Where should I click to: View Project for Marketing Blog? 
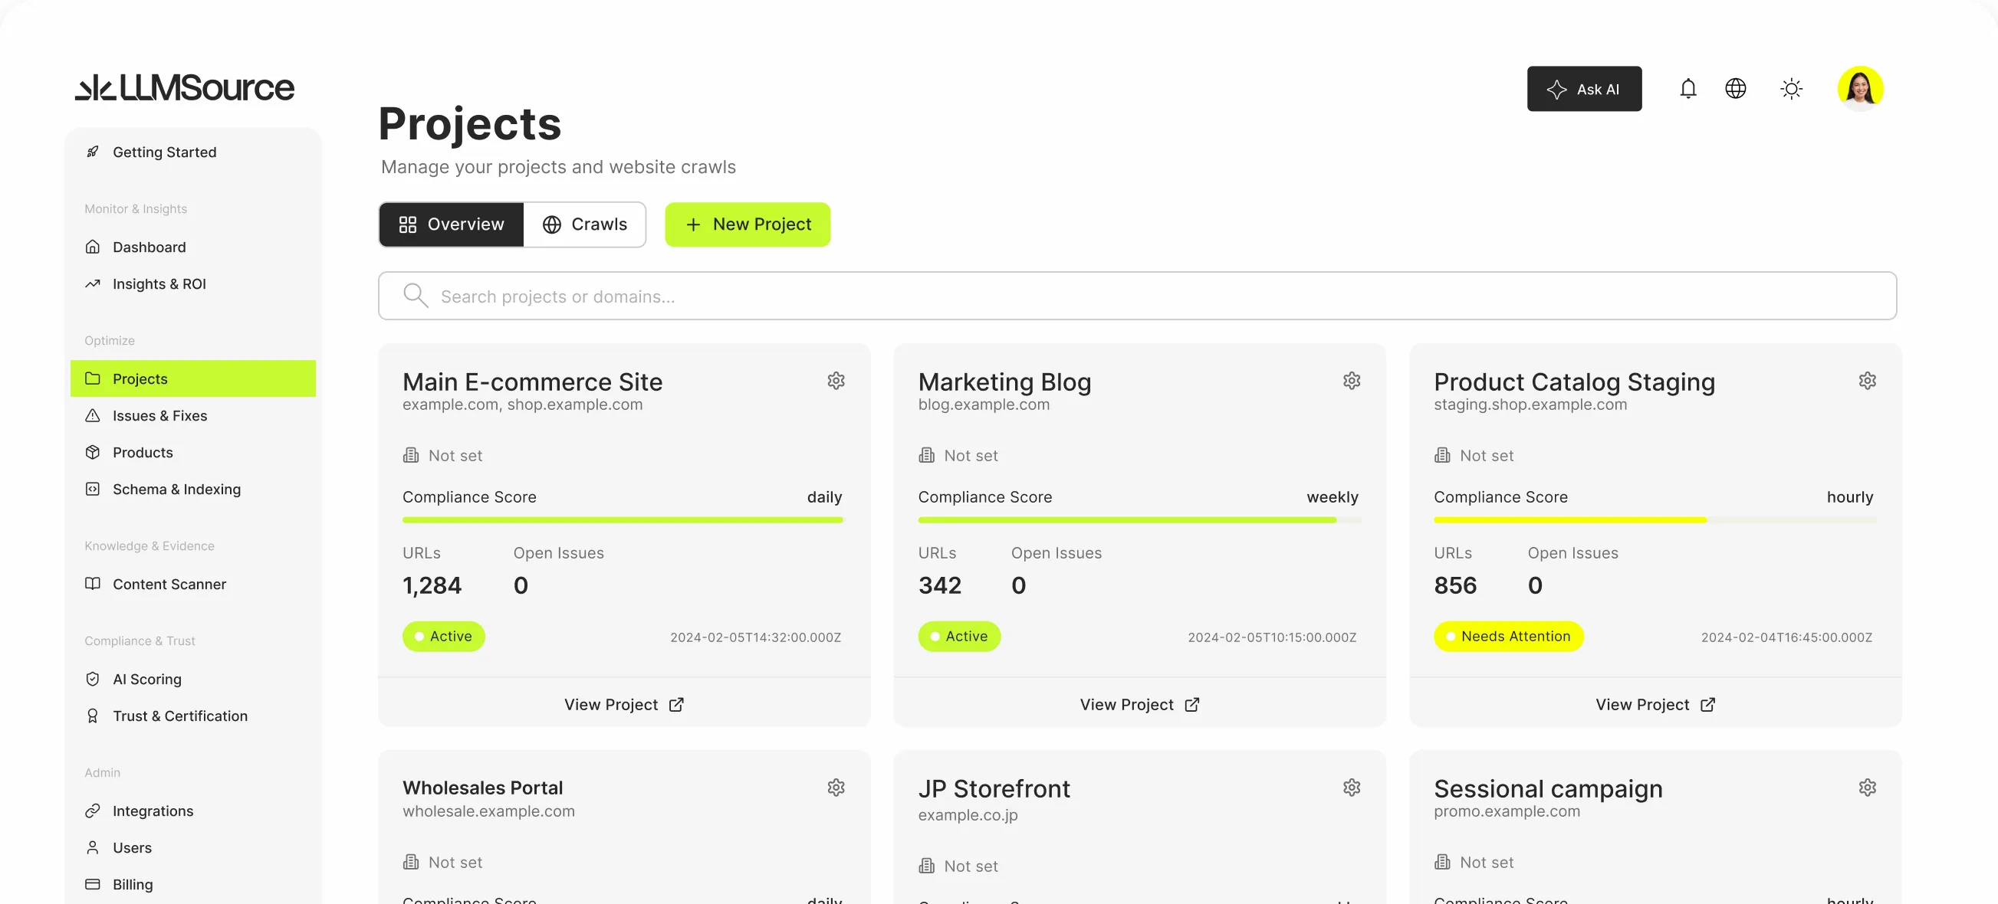pyautogui.click(x=1140, y=705)
